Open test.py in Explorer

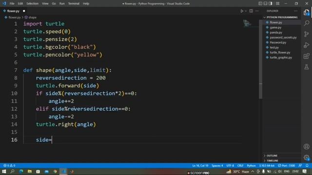(x=274, y=48)
